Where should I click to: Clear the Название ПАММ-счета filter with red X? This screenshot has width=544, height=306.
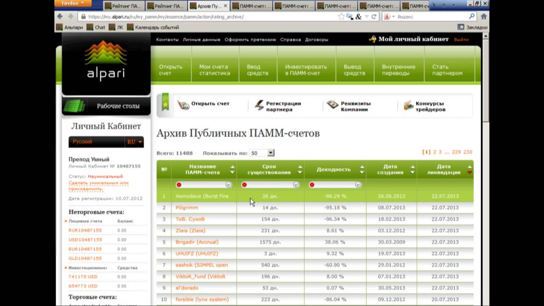(x=179, y=185)
